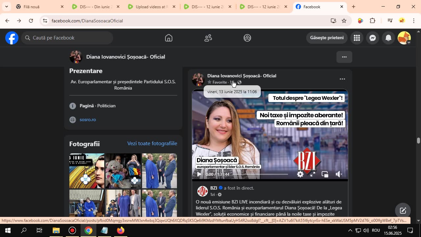Open the notifications bell
This screenshot has width=421, height=237.
coord(388,38)
